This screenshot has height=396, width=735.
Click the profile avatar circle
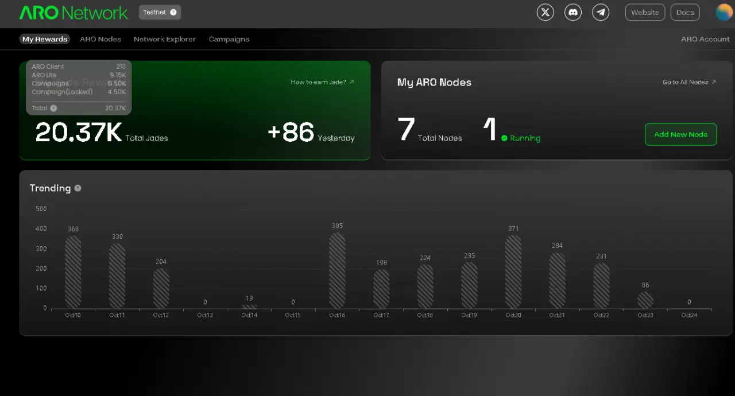pos(724,12)
